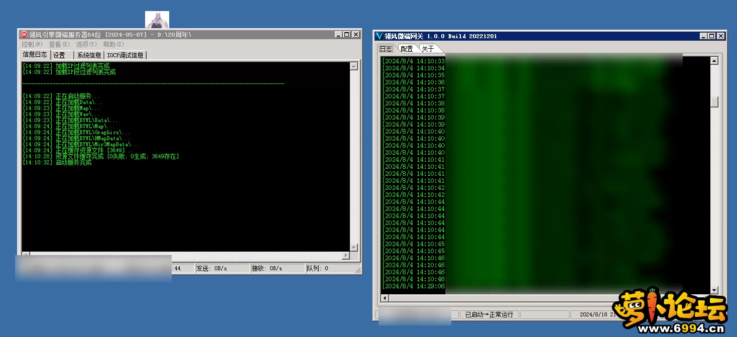Image resolution: width=737 pixels, height=337 pixels.
Task: Click log line 启动服务完成
Action: [x=57, y=163]
